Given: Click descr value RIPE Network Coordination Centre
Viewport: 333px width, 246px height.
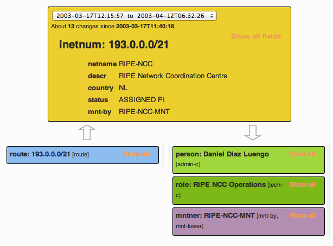Looking at the screenshot, I should (173, 76).
